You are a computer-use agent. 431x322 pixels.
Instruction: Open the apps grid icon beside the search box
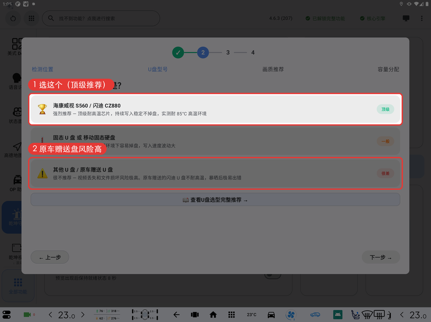click(x=31, y=19)
